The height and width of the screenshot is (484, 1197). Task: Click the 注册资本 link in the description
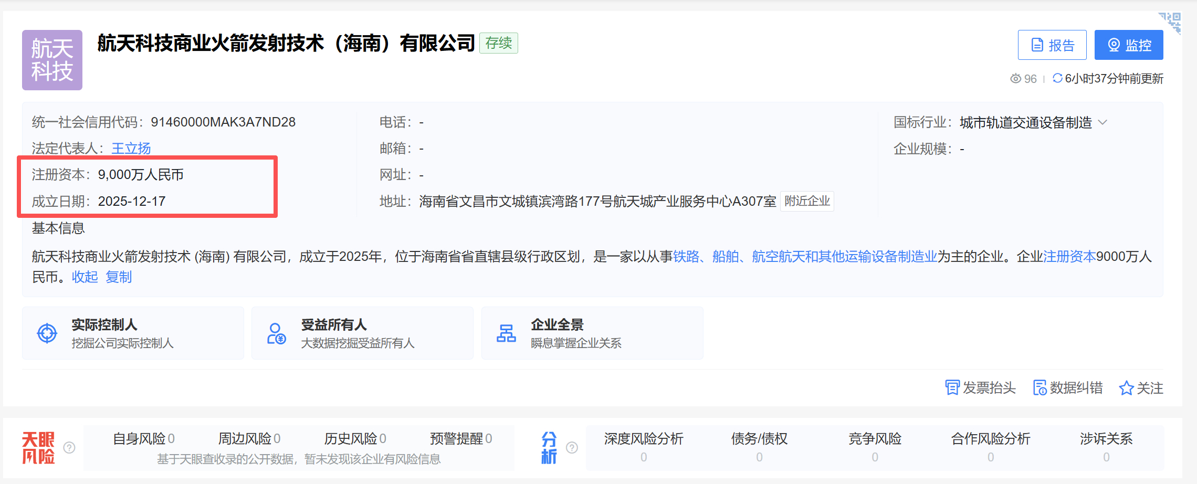click(x=1069, y=257)
